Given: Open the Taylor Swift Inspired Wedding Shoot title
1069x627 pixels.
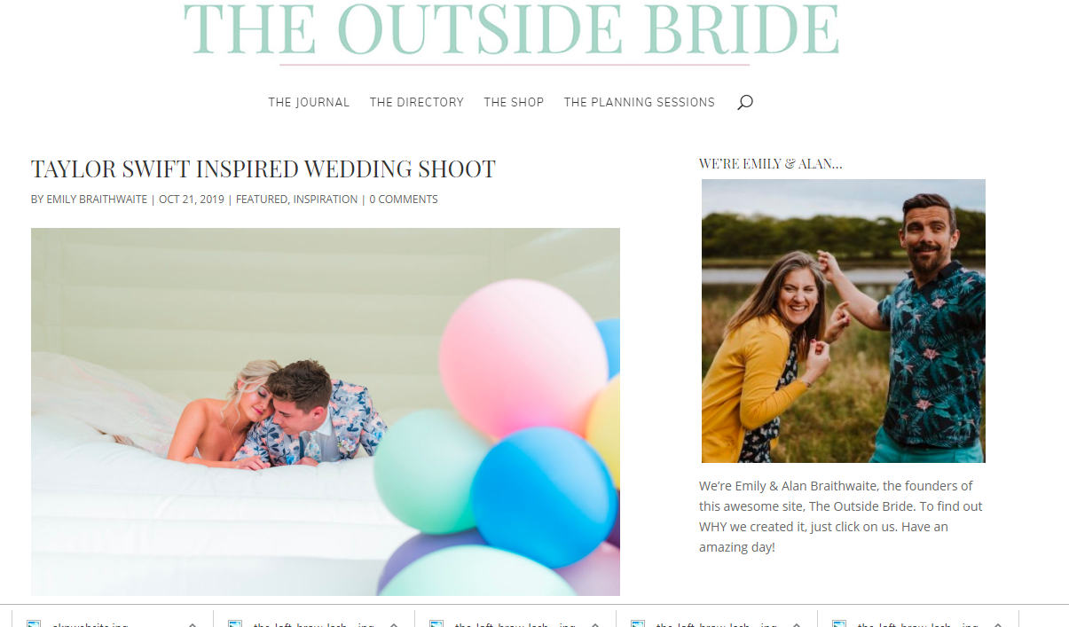Looking at the screenshot, I should point(263,169).
